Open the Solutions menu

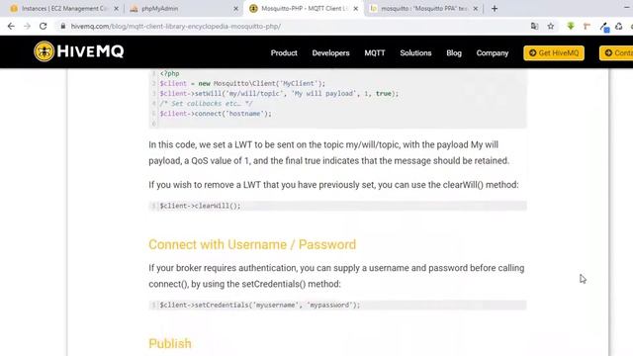tap(415, 52)
